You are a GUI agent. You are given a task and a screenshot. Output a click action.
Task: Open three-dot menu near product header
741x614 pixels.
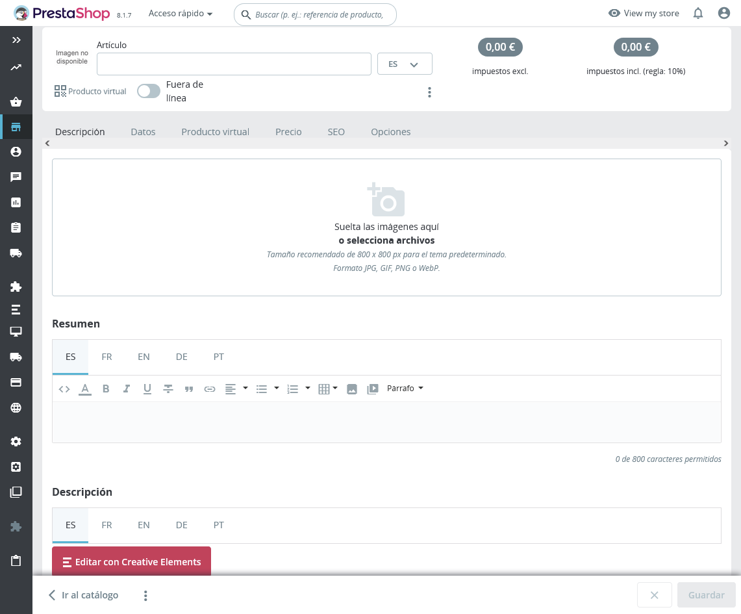[x=429, y=92]
